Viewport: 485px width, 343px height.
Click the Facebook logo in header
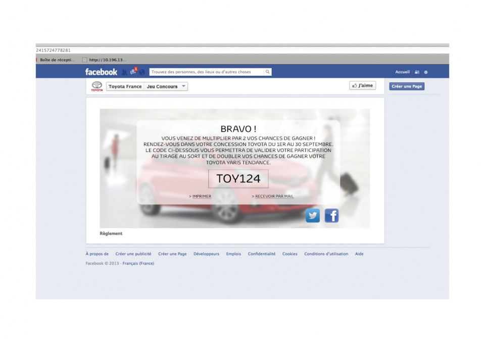point(101,72)
